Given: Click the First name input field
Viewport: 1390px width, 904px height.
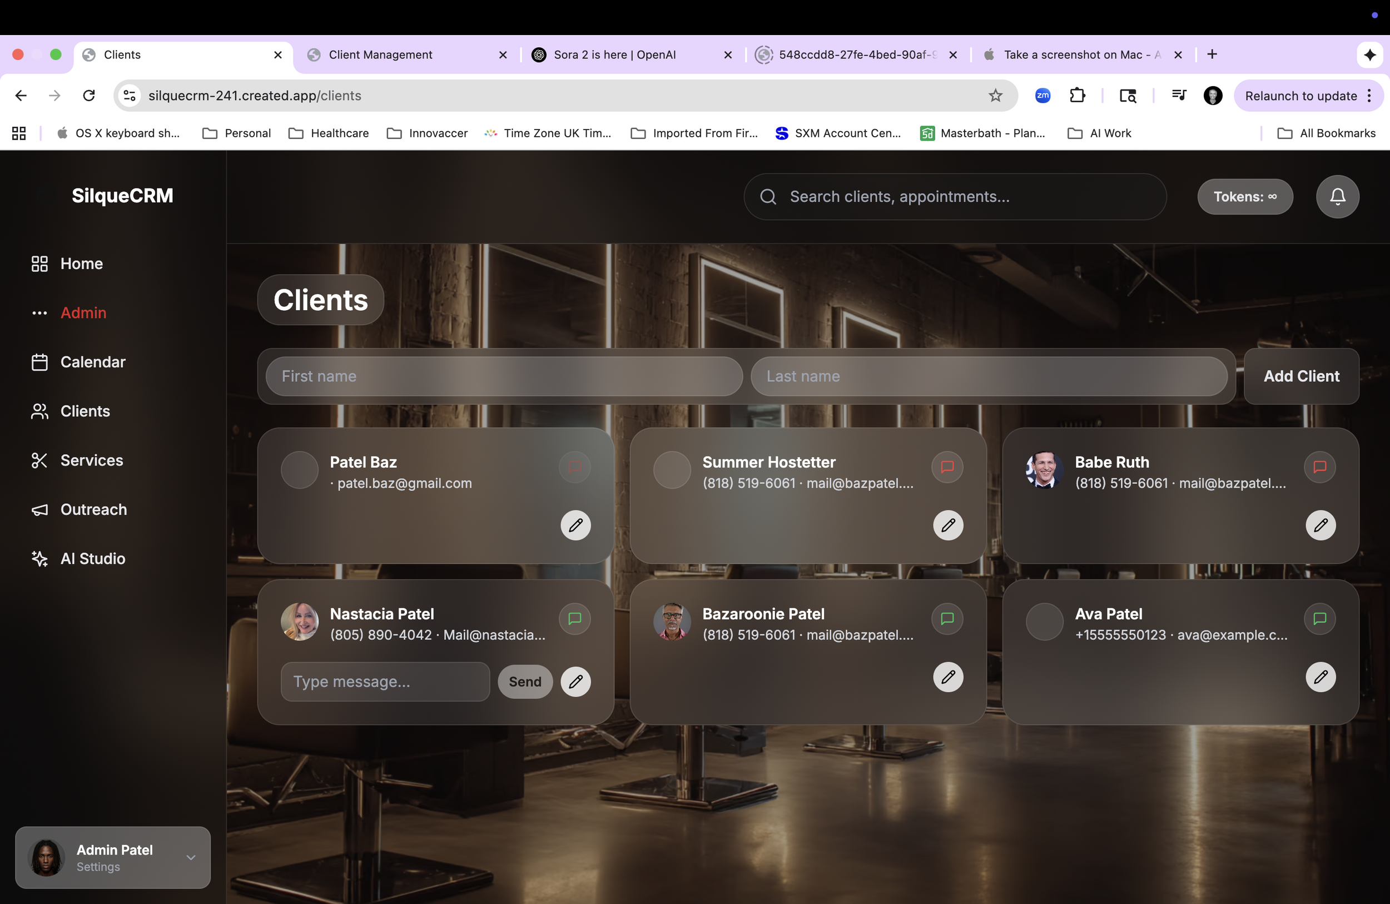Looking at the screenshot, I should (503, 376).
